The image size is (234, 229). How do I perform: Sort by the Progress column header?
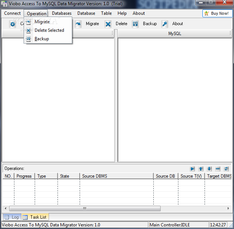24,176
